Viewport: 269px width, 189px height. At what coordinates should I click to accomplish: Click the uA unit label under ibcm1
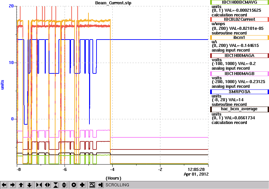tap(215, 42)
